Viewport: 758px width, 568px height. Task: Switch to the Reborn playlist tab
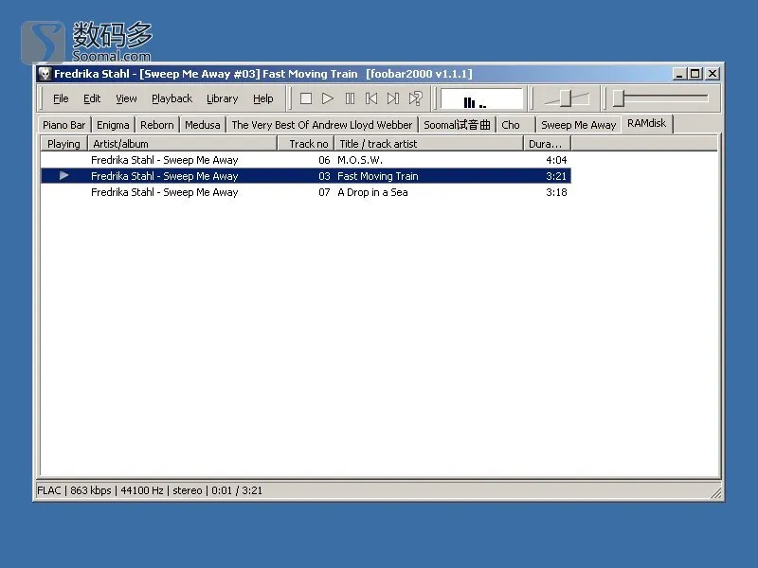pyautogui.click(x=157, y=125)
